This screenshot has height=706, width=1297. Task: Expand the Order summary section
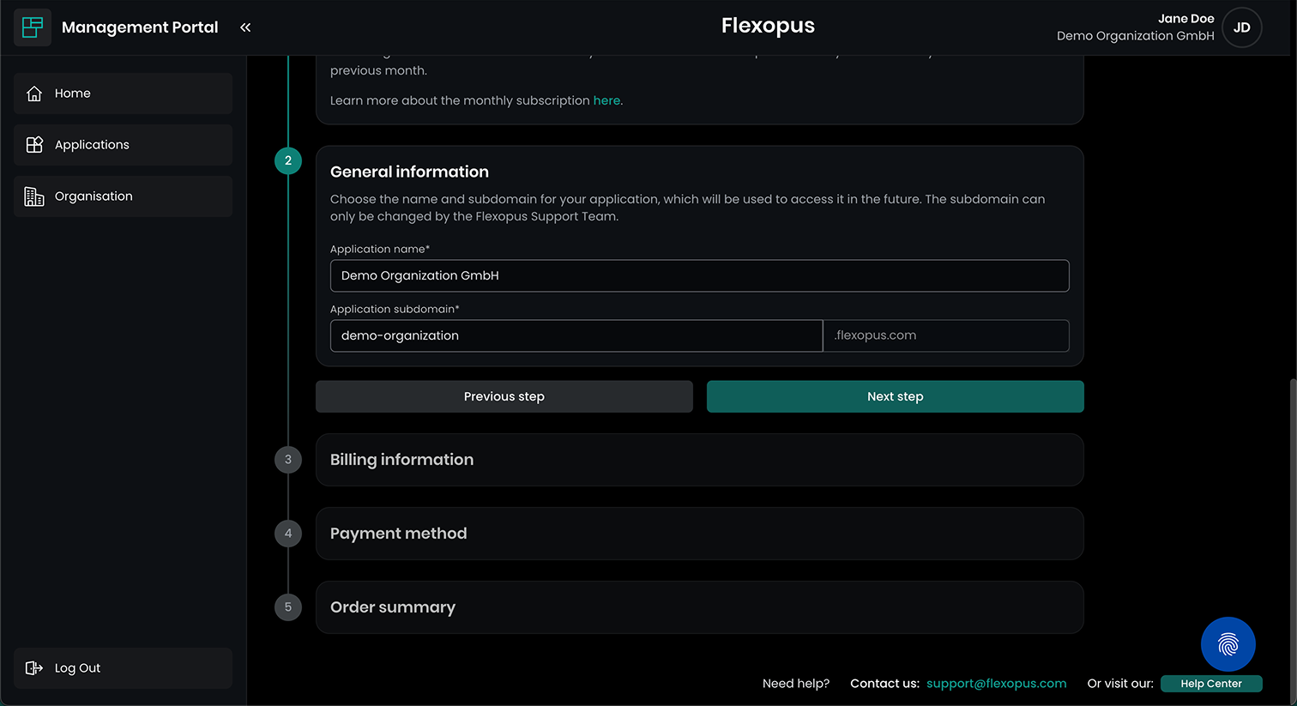click(699, 607)
